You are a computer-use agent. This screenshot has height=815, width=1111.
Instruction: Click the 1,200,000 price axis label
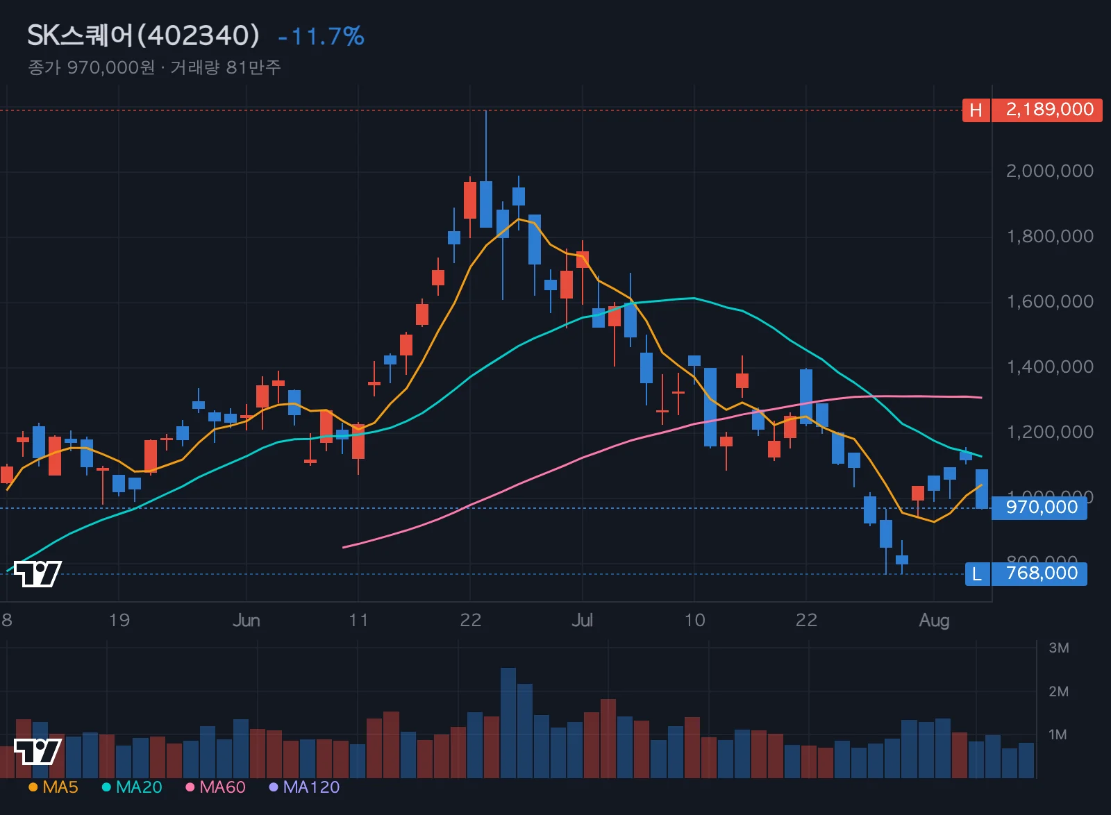[x=1050, y=432]
